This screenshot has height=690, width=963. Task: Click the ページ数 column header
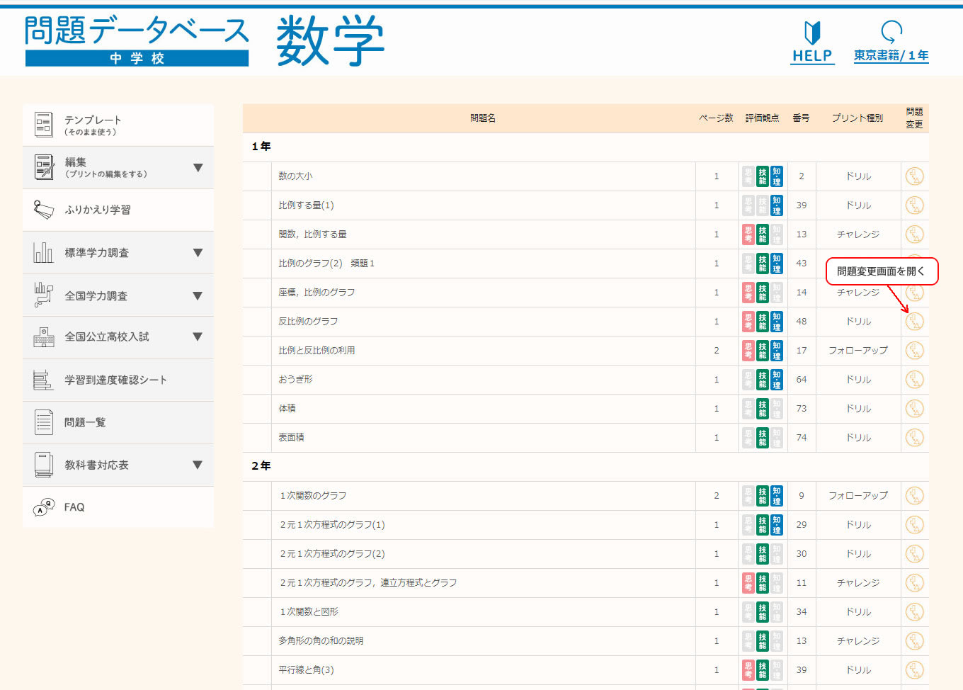[716, 118]
